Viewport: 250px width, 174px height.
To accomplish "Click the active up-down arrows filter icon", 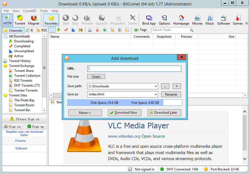I will tap(80, 30).
